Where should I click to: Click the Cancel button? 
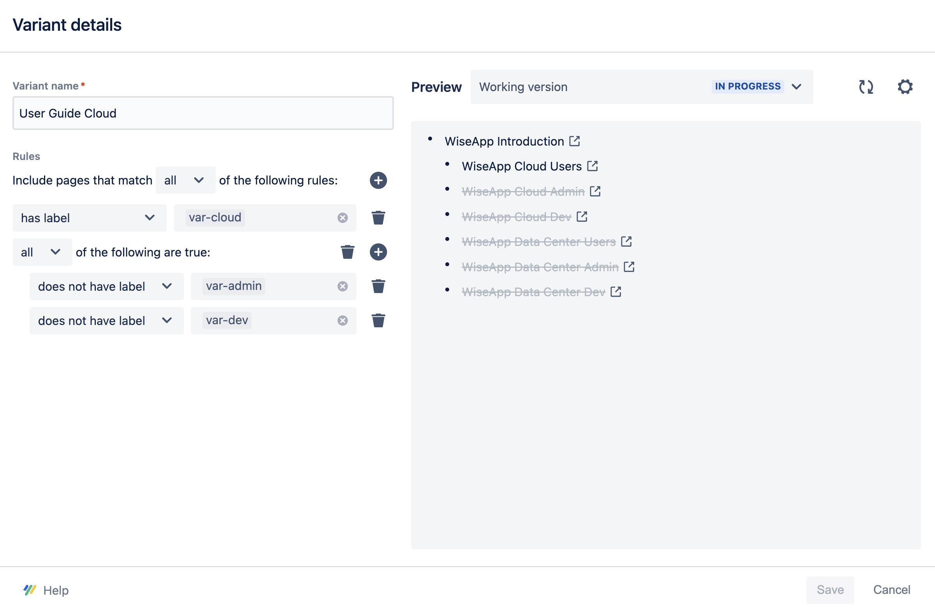[891, 590]
